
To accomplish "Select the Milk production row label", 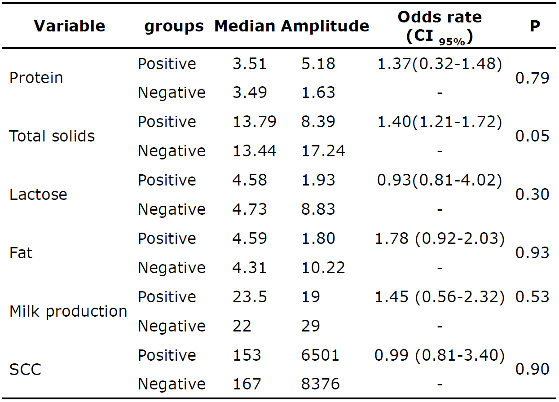I will pos(68,311).
